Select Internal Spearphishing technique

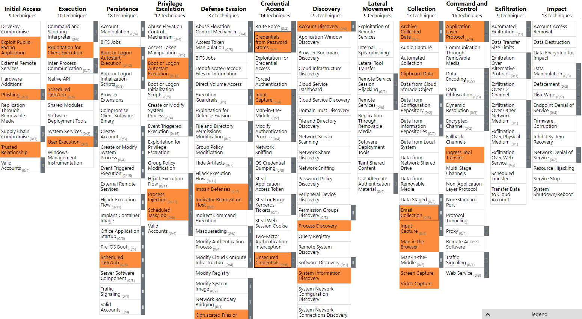pyautogui.click(x=375, y=50)
